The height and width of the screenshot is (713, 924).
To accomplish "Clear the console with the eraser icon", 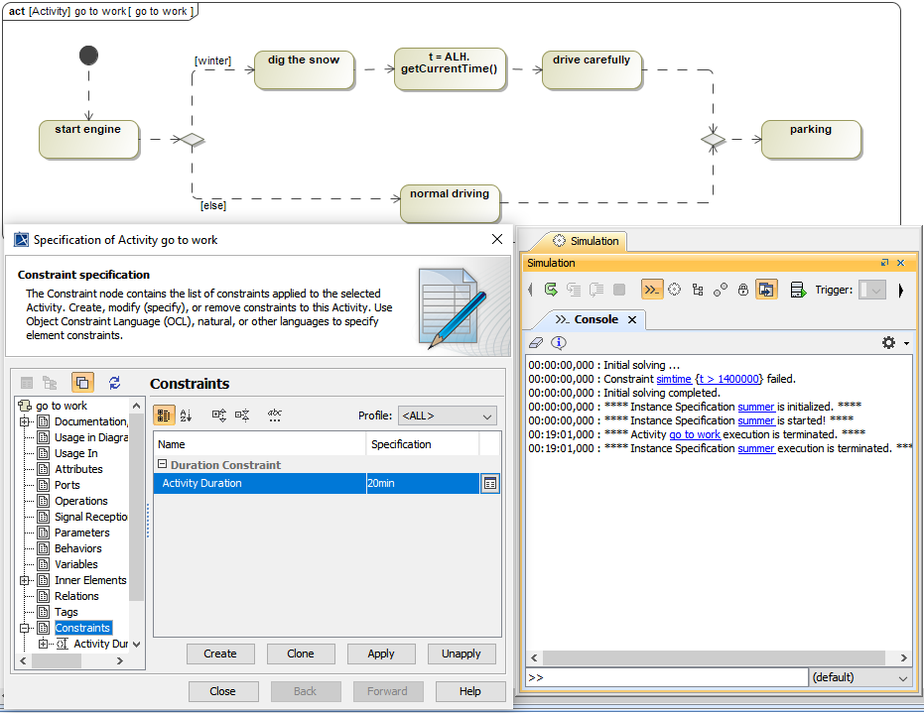I will pyautogui.click(x=537, y=343).
